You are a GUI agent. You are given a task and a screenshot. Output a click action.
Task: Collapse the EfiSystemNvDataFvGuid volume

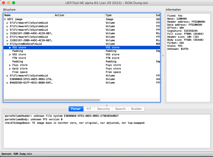pos(8,44)
